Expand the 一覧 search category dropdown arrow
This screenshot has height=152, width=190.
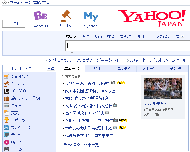tap(183, 36)
